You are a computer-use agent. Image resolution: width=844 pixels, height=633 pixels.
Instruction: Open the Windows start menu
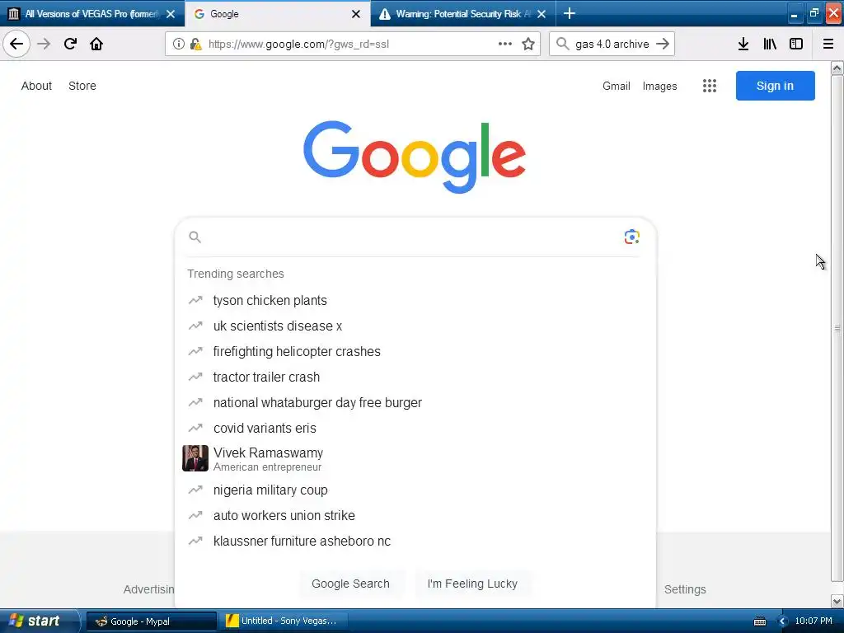pyautogui.click(x=38, y=621)
